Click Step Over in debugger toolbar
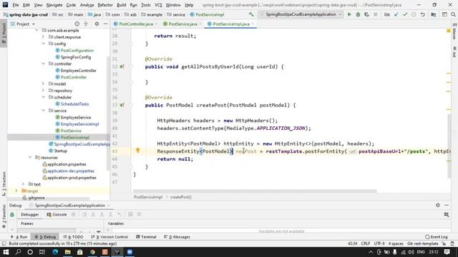The image size is (458, 257). 84,214
